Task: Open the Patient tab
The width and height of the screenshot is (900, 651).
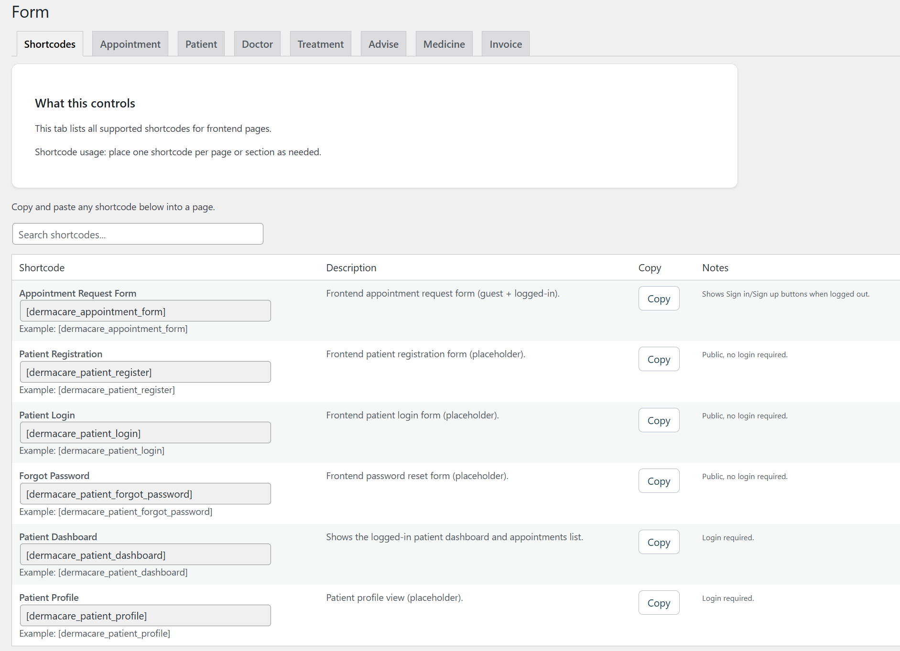Action: pyautogui.click(x=201, y=44)
